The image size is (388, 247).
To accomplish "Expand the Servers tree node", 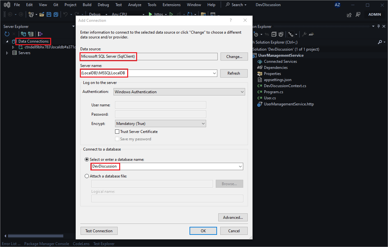I will [7, 53].
